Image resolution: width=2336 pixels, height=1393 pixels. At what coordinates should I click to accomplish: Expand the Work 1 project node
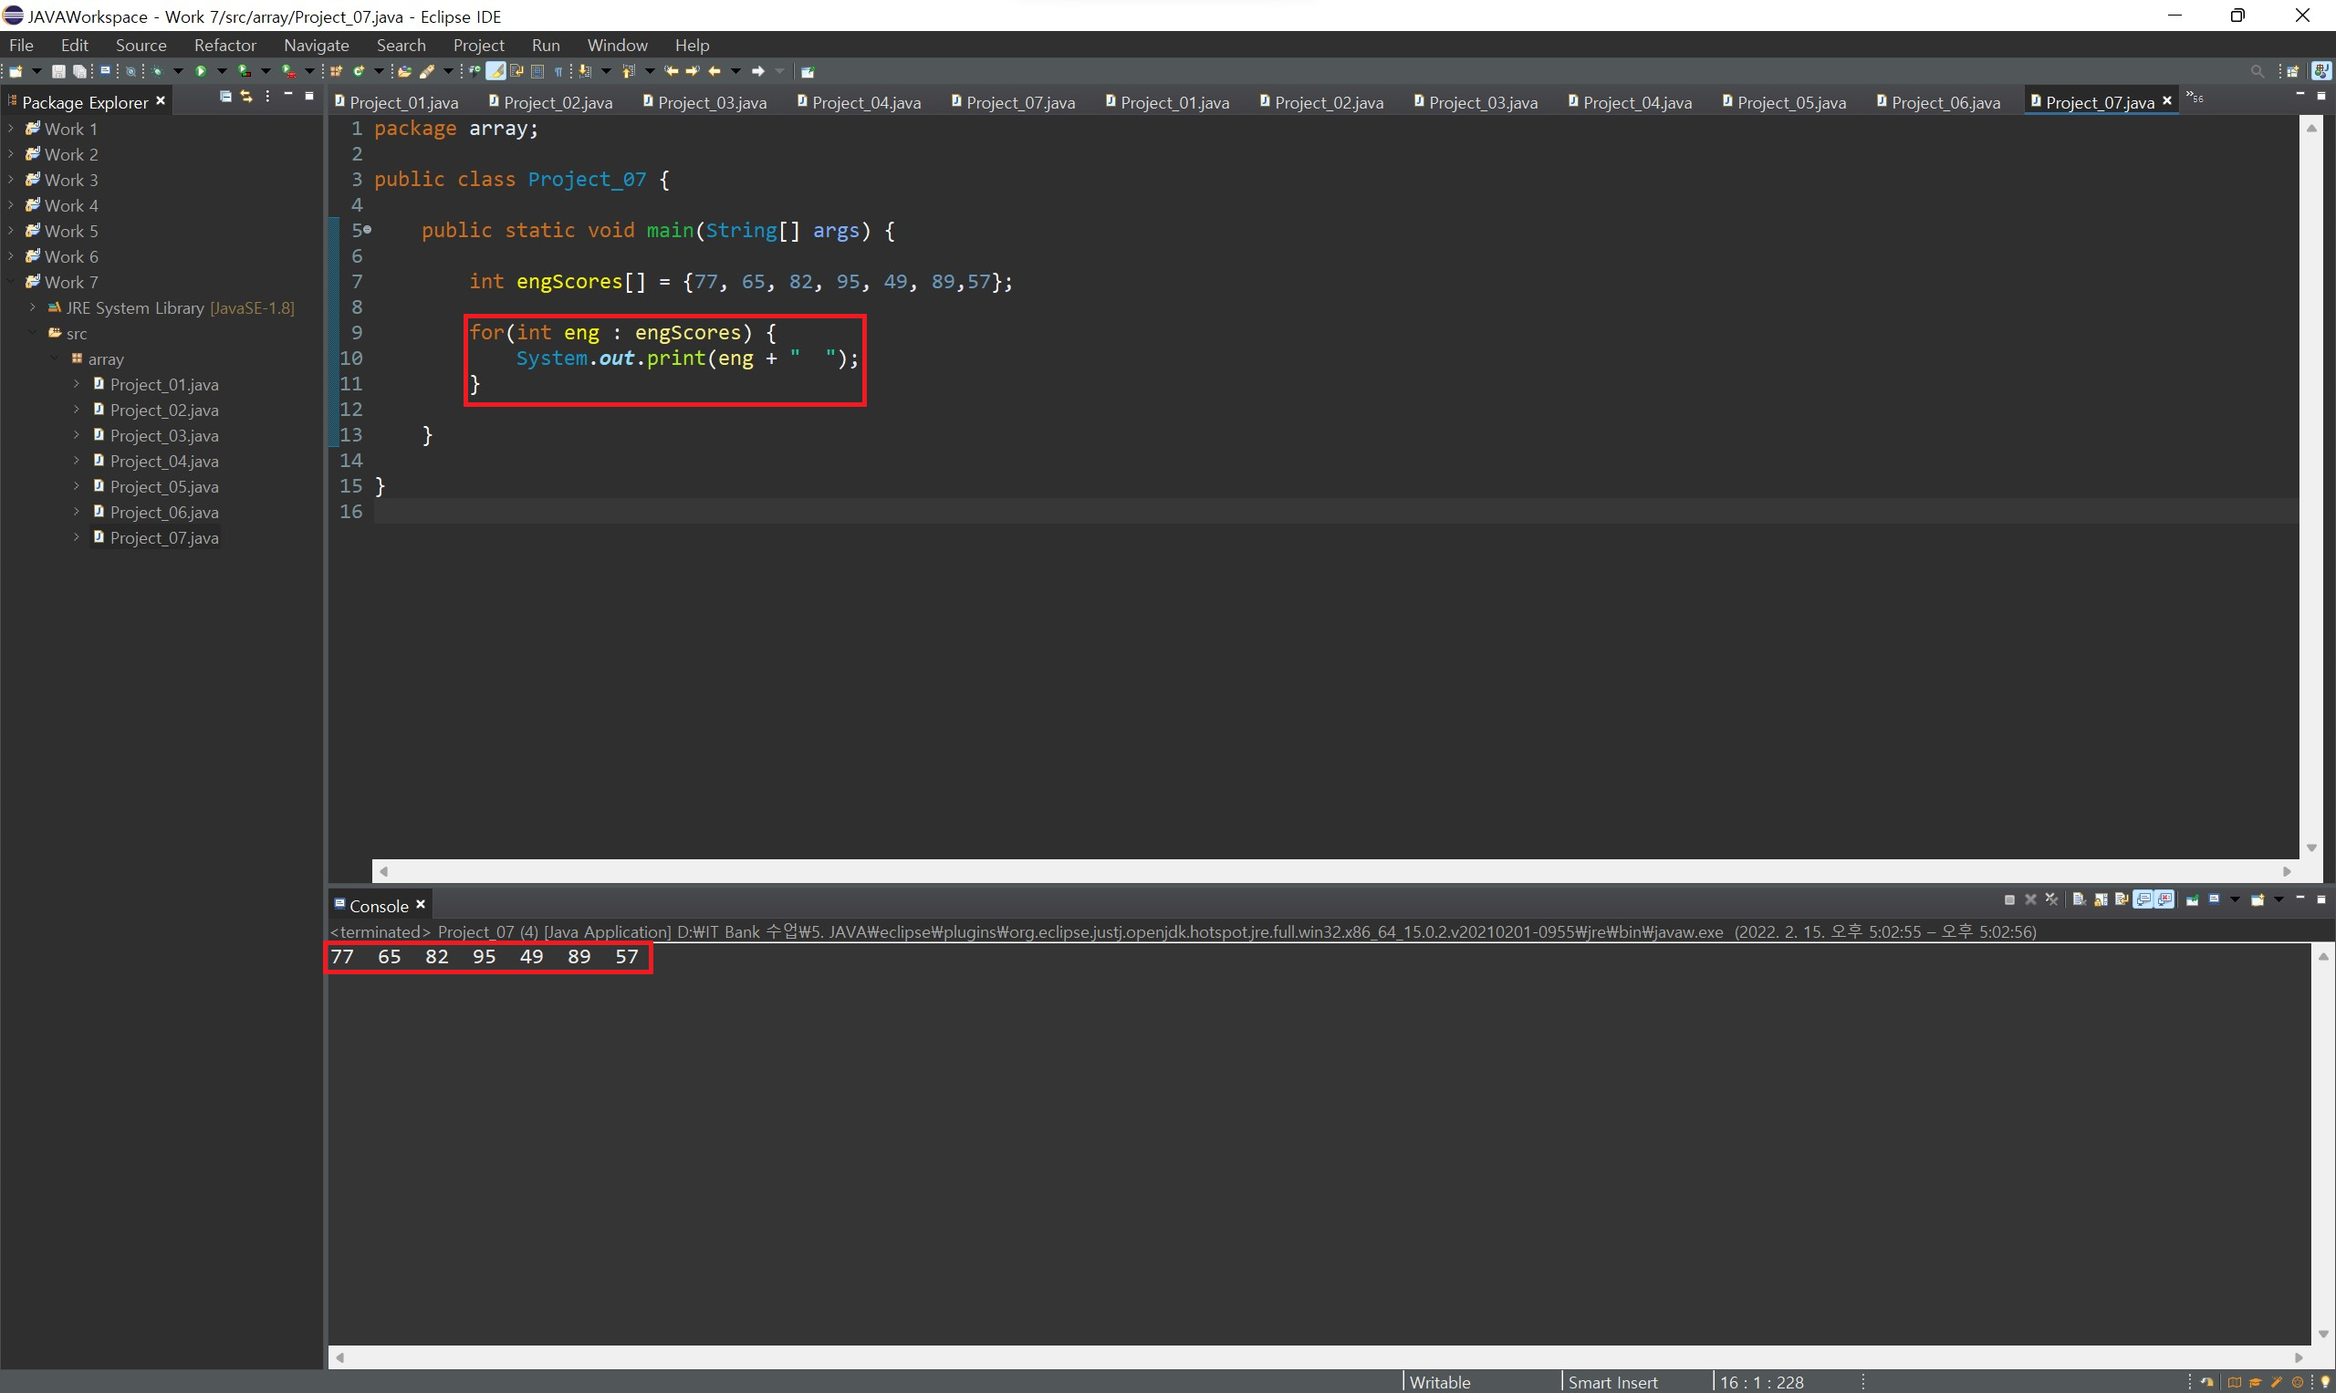click(10, 129)
